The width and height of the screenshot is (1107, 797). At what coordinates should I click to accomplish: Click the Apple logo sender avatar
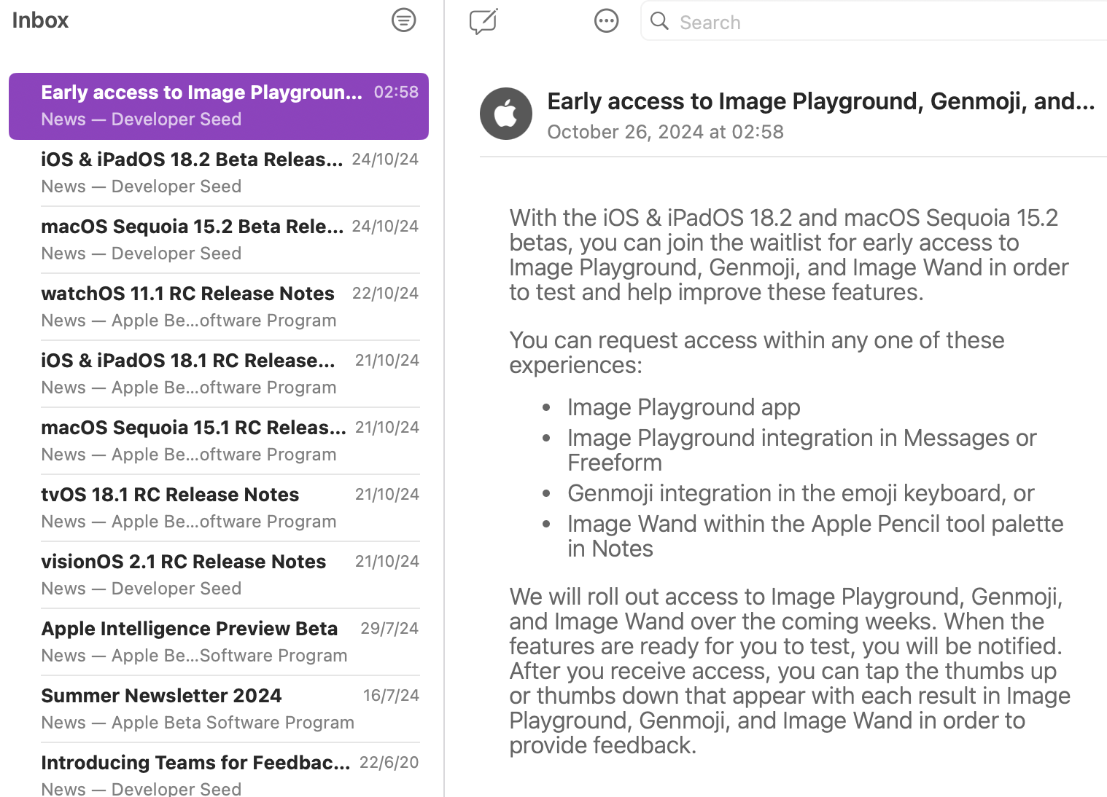pyautogui.click(x=506, y=114)
